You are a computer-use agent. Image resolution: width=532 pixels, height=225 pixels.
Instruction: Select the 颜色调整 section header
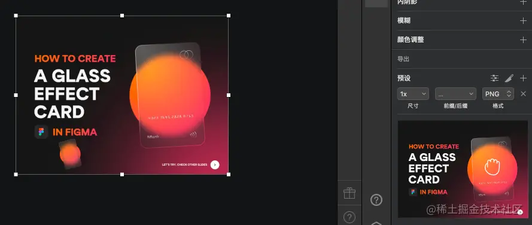coord(411,40)
